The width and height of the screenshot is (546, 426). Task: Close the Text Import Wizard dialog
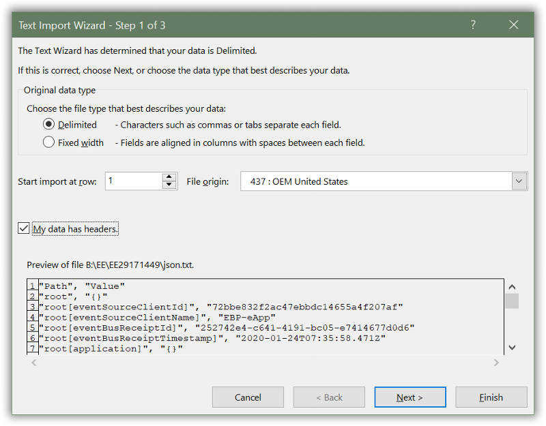pyautogui.click(x=514, y=24)
